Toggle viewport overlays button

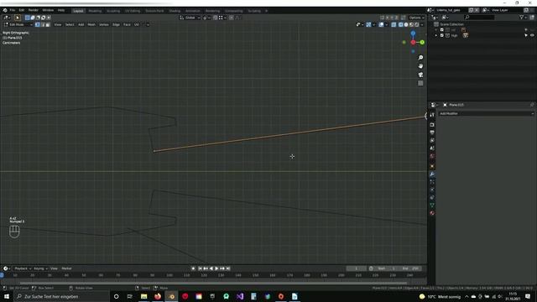tap(381, 24)
